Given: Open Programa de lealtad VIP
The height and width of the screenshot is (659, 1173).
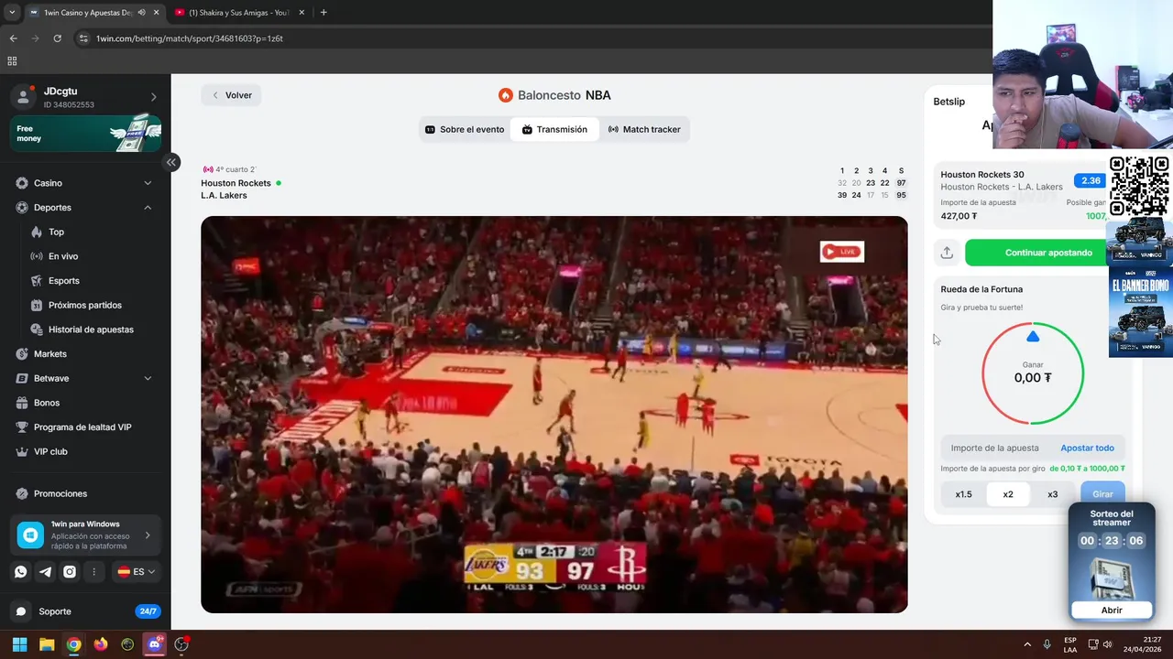Looking at the screenshot, I should coord(82,427).
